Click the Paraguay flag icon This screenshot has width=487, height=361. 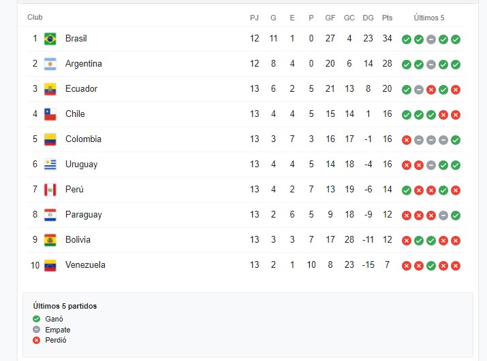tap(50, 215)
